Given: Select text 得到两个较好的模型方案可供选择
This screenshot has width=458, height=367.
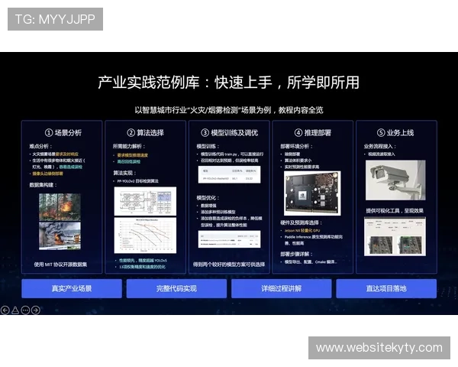Looking at the screenshot, I should 229,265.
